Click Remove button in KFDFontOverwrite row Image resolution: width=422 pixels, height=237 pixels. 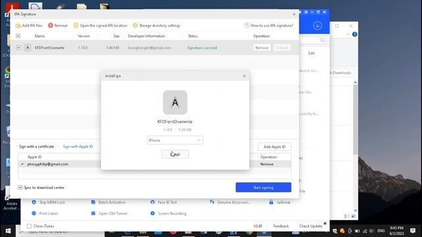[x=262, y=47]
